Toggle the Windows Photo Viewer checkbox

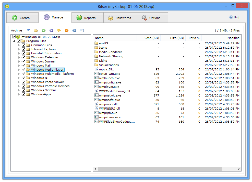pyautogui.click(x=24, y=82)
